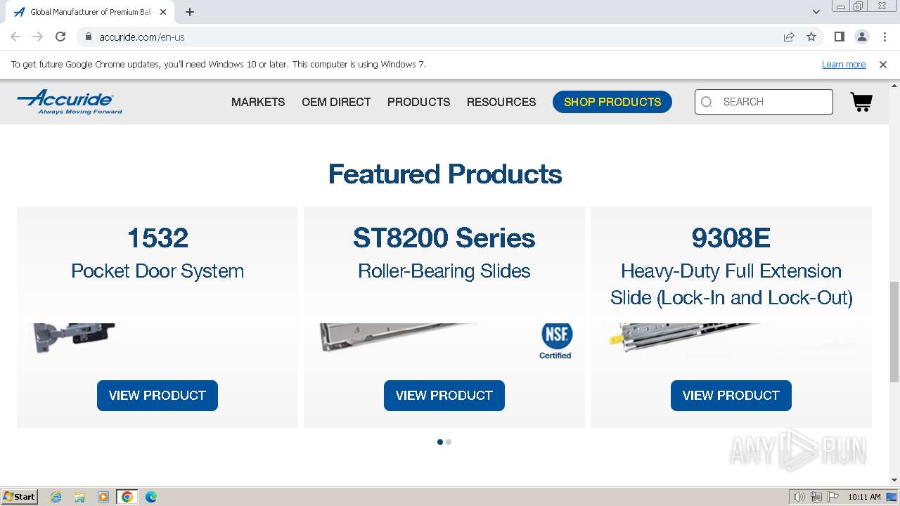This screenshot has width=900, height=506.
Task: Open Microsoft Edge from taskbar
Action: tap(151, 497)
